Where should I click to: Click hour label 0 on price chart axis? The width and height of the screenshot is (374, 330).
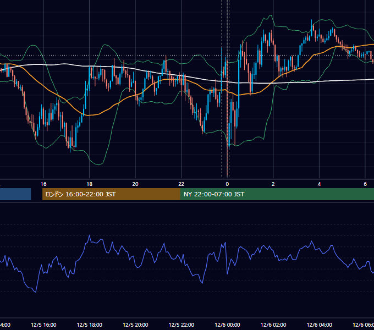point(227,184)
